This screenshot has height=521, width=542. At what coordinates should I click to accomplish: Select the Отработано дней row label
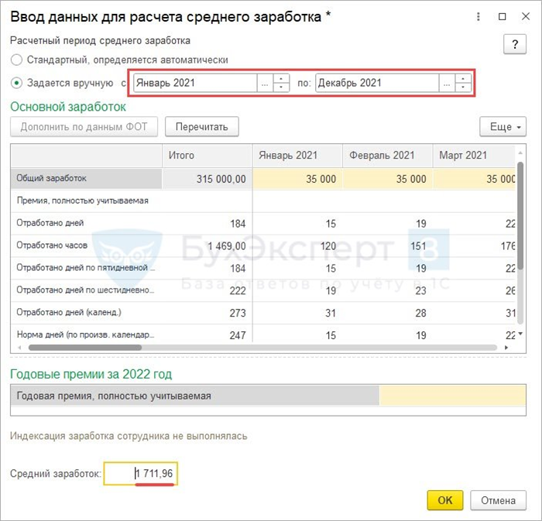tap(86, 223)
